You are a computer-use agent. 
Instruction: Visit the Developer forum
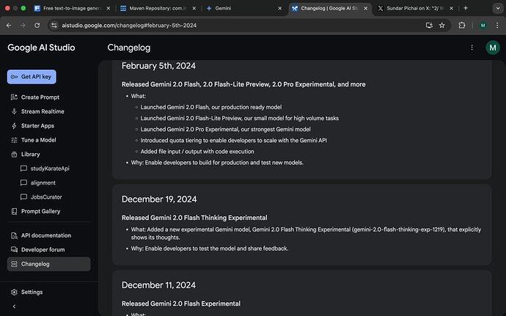[x=43, y=250]
